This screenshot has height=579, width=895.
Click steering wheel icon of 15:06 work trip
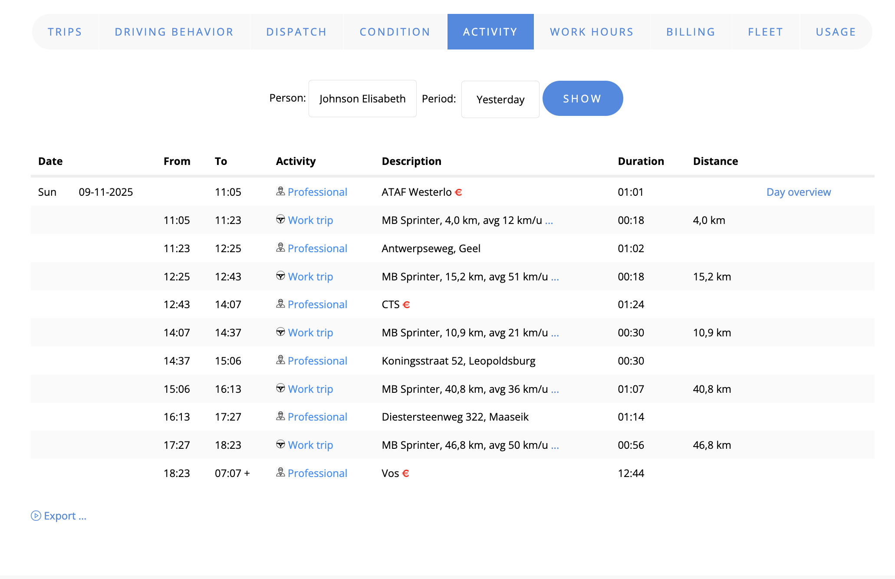coord(280,388)
